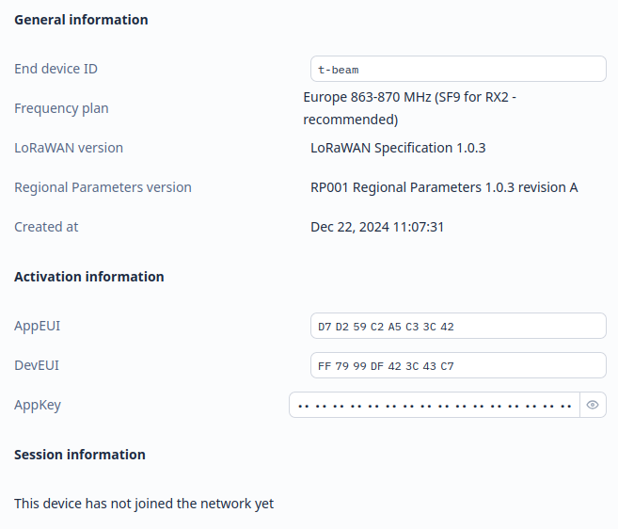The image size is (618, 529).
Task: Click the Europe 863-870 MHz frequency plan text
Action: click(409, 108)
